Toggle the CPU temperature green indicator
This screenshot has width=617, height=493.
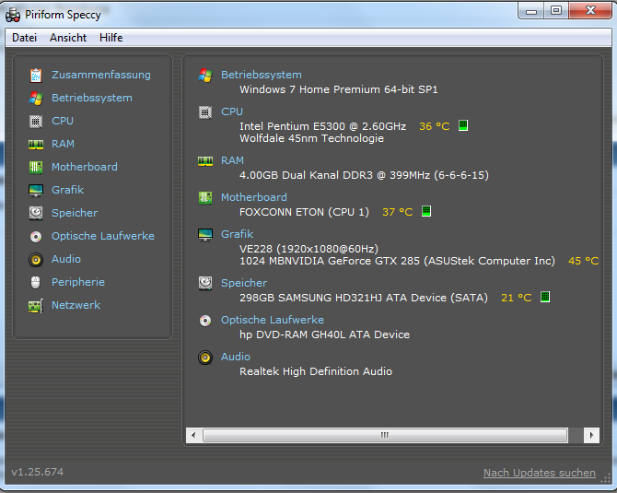[463, 125]
